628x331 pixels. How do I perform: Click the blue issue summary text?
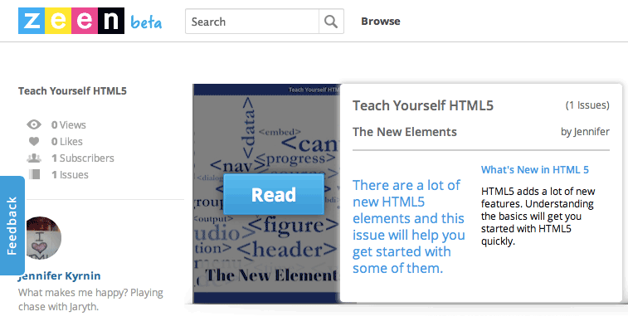click(408, 226)
